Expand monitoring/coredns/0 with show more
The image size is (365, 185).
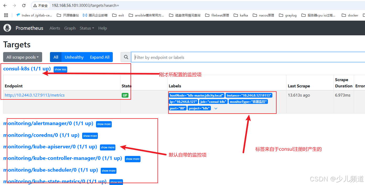coord(90,136)
